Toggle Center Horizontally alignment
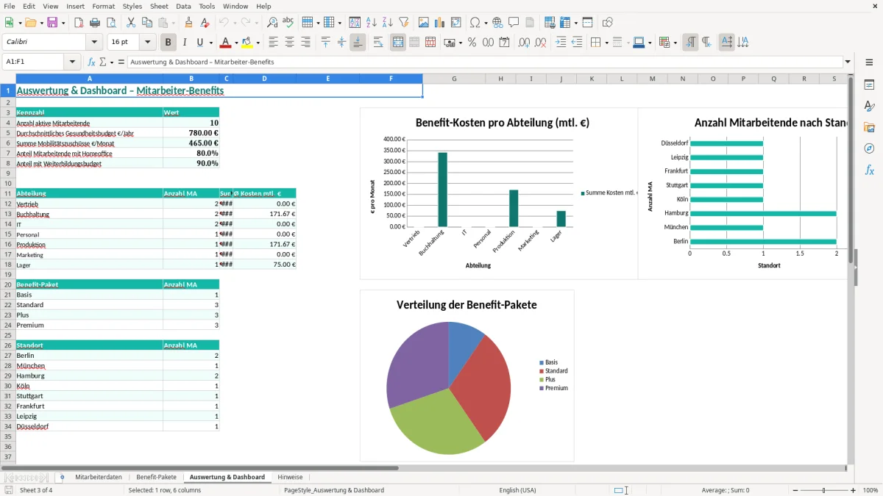This screenshot has height=496, width=883. tap(290, 43)
